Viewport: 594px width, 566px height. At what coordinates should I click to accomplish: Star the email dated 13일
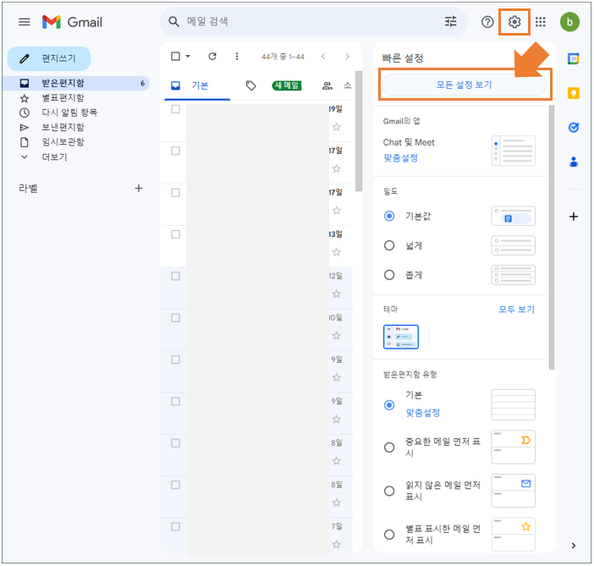(x=337, y=252)
